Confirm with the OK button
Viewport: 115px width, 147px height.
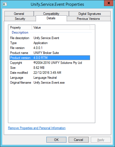56,140
